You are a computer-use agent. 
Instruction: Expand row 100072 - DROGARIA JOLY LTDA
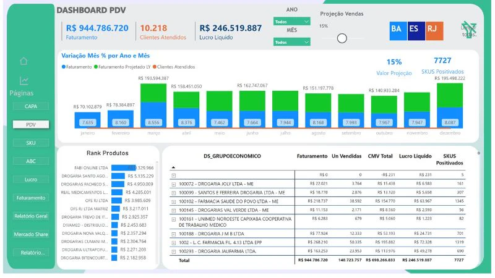(x=174, y=184)
